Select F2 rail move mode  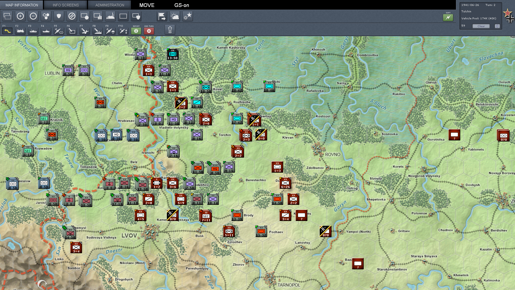pyautogui.click(x=20, y=31)
